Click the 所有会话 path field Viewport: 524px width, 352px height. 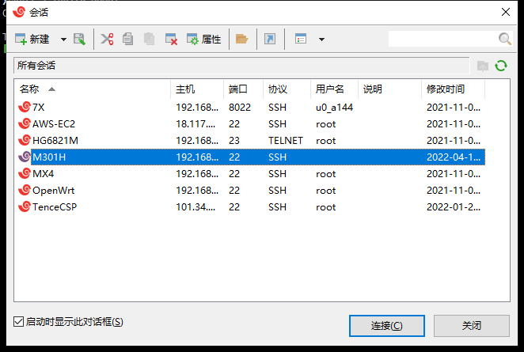(241, 66)
